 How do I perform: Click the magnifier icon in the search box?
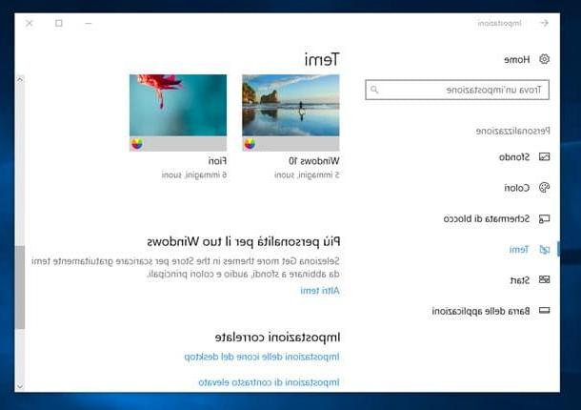(x=374, y=90)
